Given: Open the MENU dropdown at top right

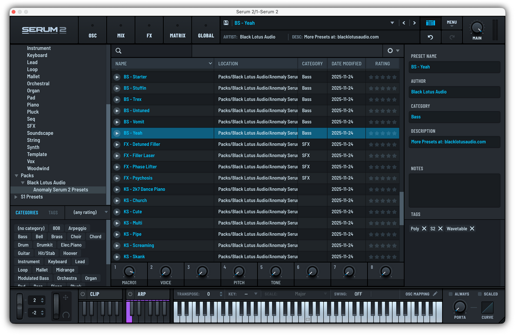Looking at the screenshot, I should 452,22.
